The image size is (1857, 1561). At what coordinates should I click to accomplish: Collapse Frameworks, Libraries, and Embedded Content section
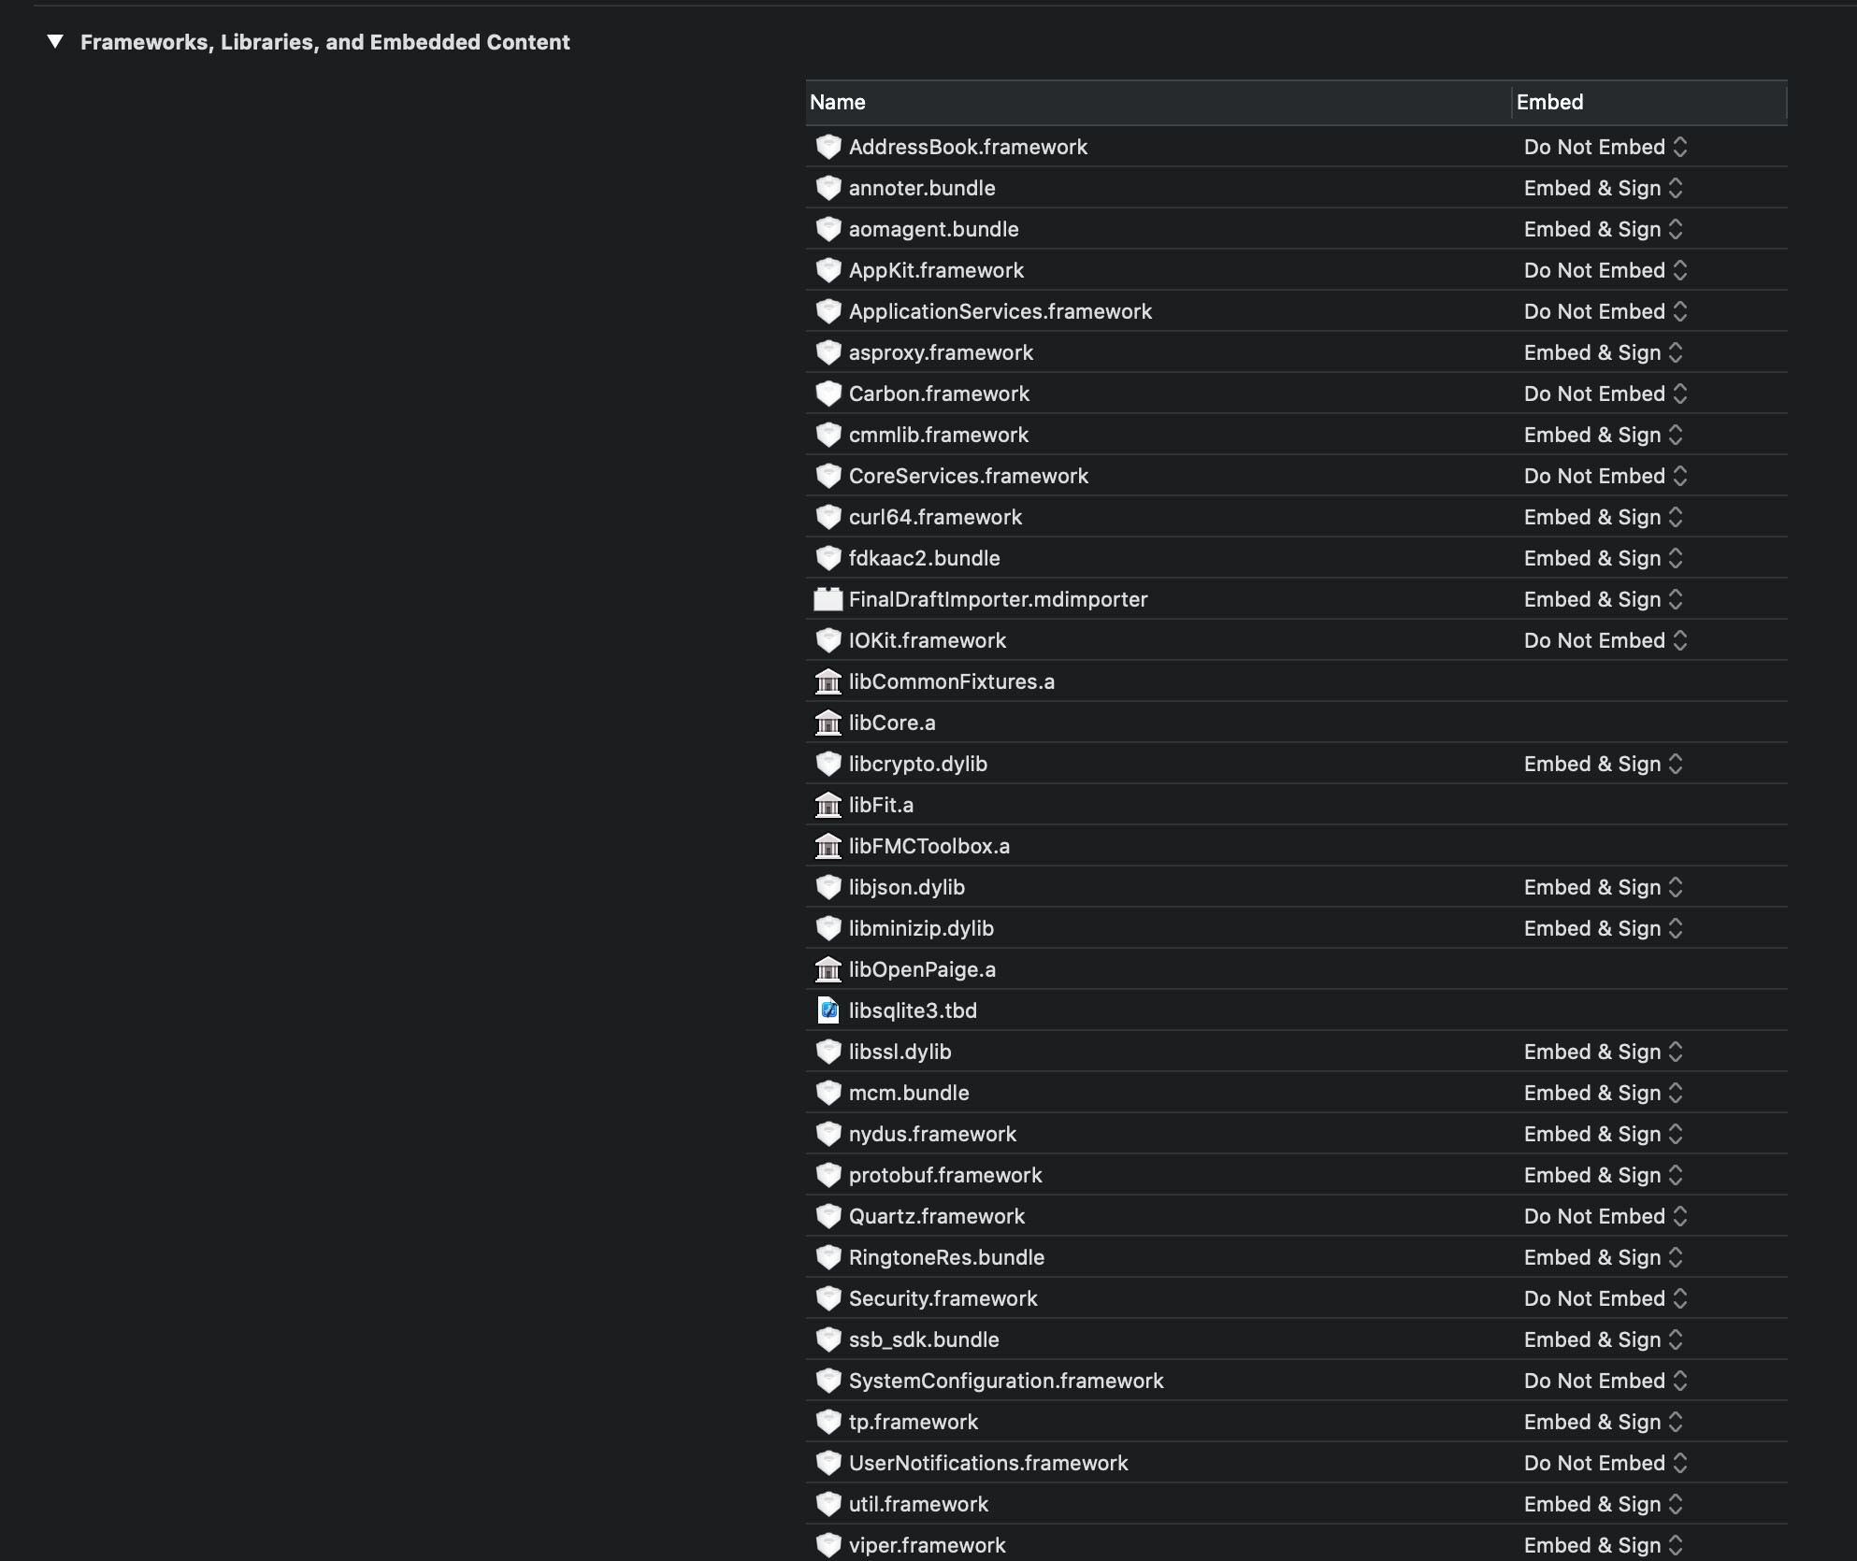coord(55,42)
